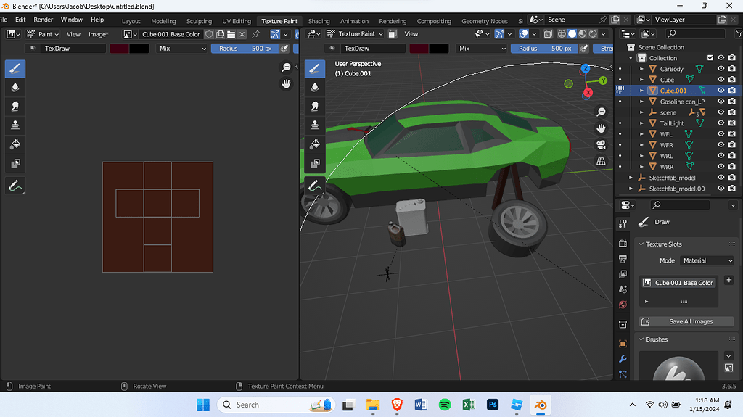Select Soften tool in image editor
The image size is (743, 417).
tap(15, 88)
